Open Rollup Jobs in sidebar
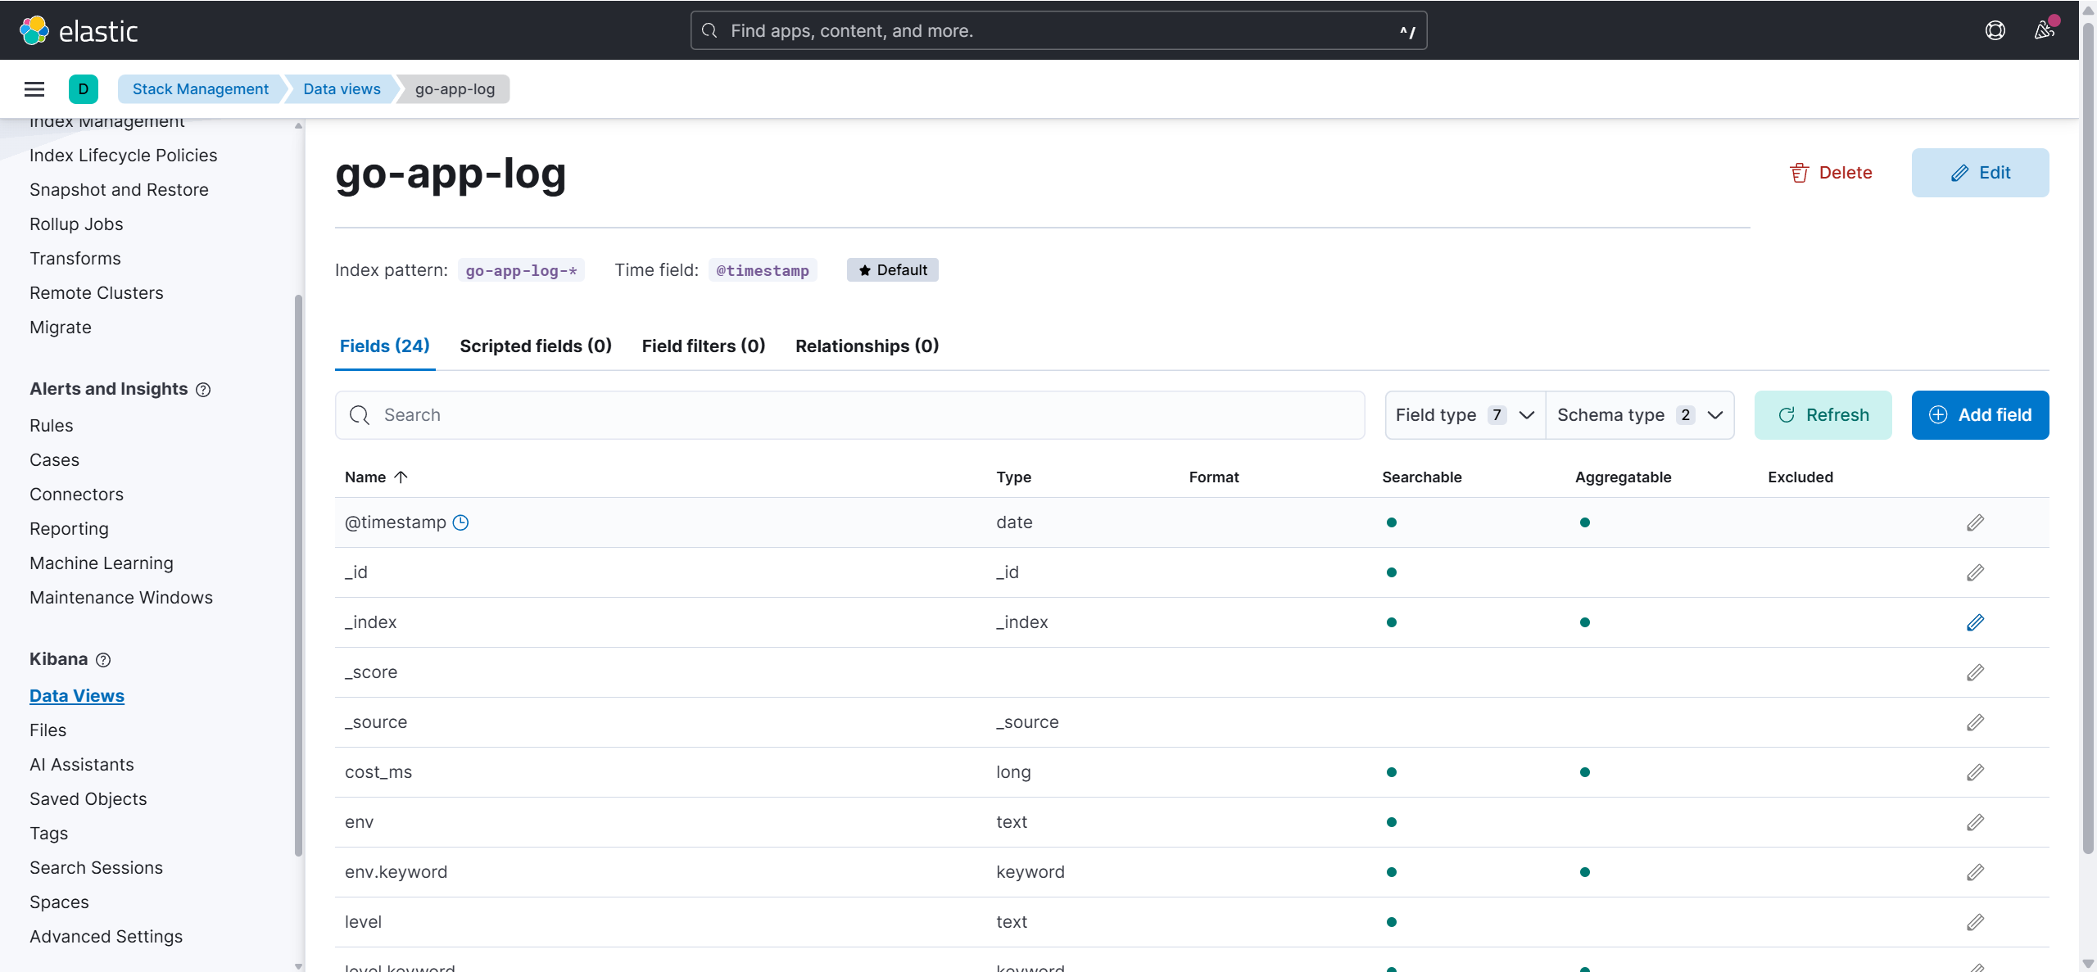Screen dimensions: 2097x972 tap(76, 224)
